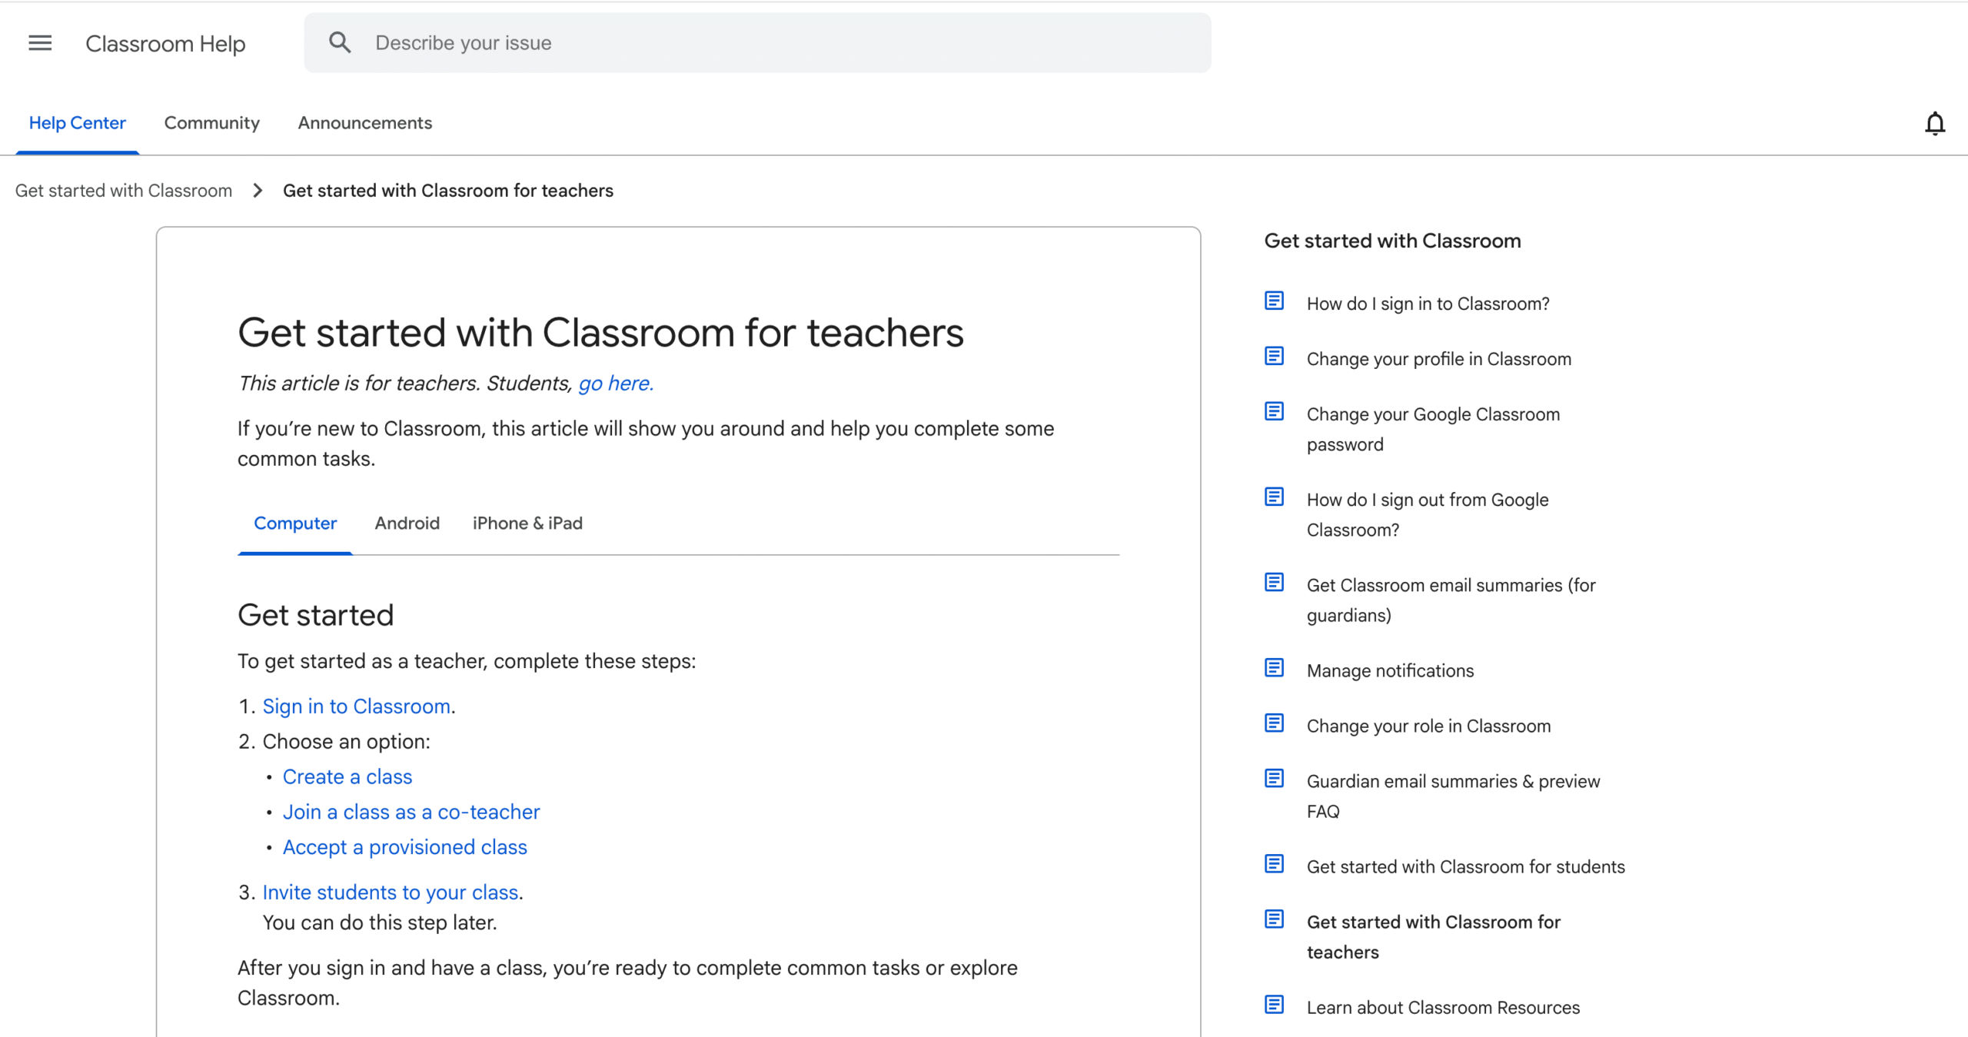Click article icon beside 'Manage notifications'
Viewport: 1968px width, 1037px height.
(1274, 668)
